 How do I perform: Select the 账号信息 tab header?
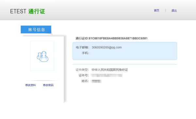click(x=36, y=29)
